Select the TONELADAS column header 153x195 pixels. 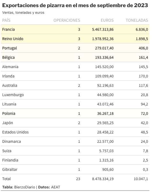[137, 20]
